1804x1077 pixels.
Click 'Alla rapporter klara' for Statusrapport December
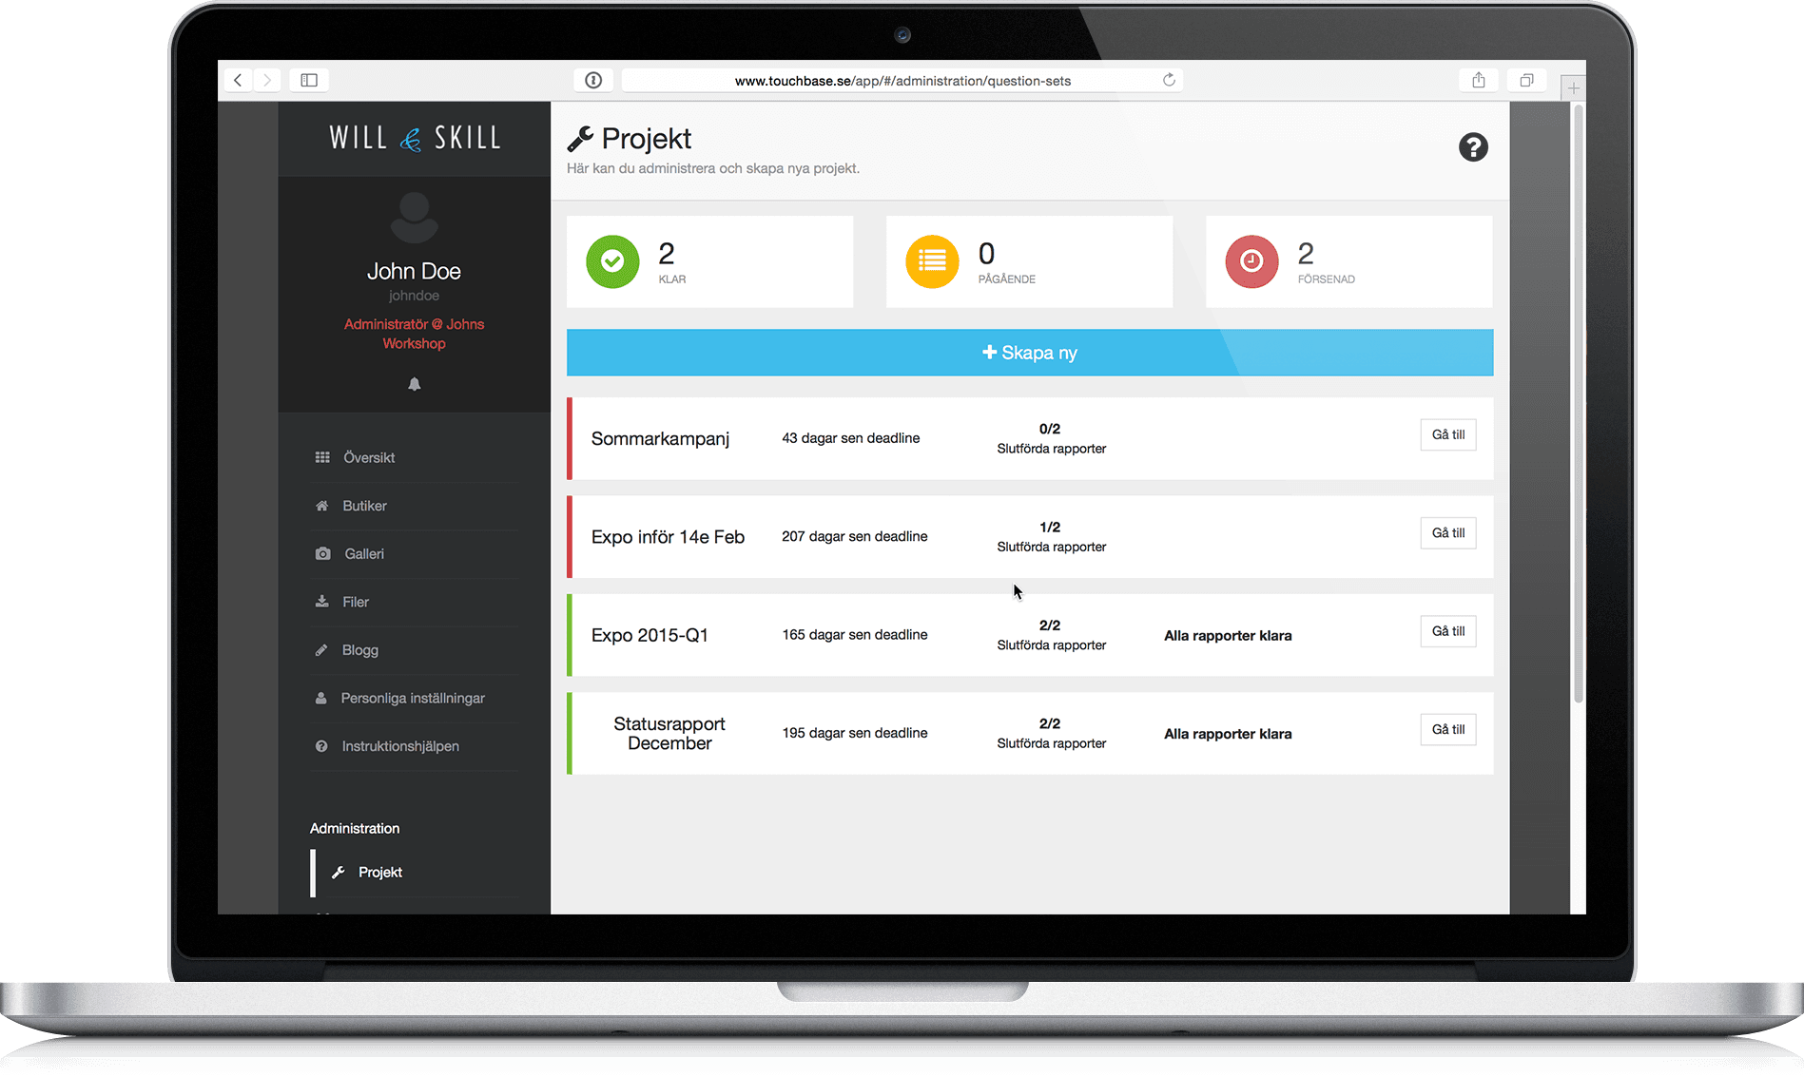tap(1228, 734)
